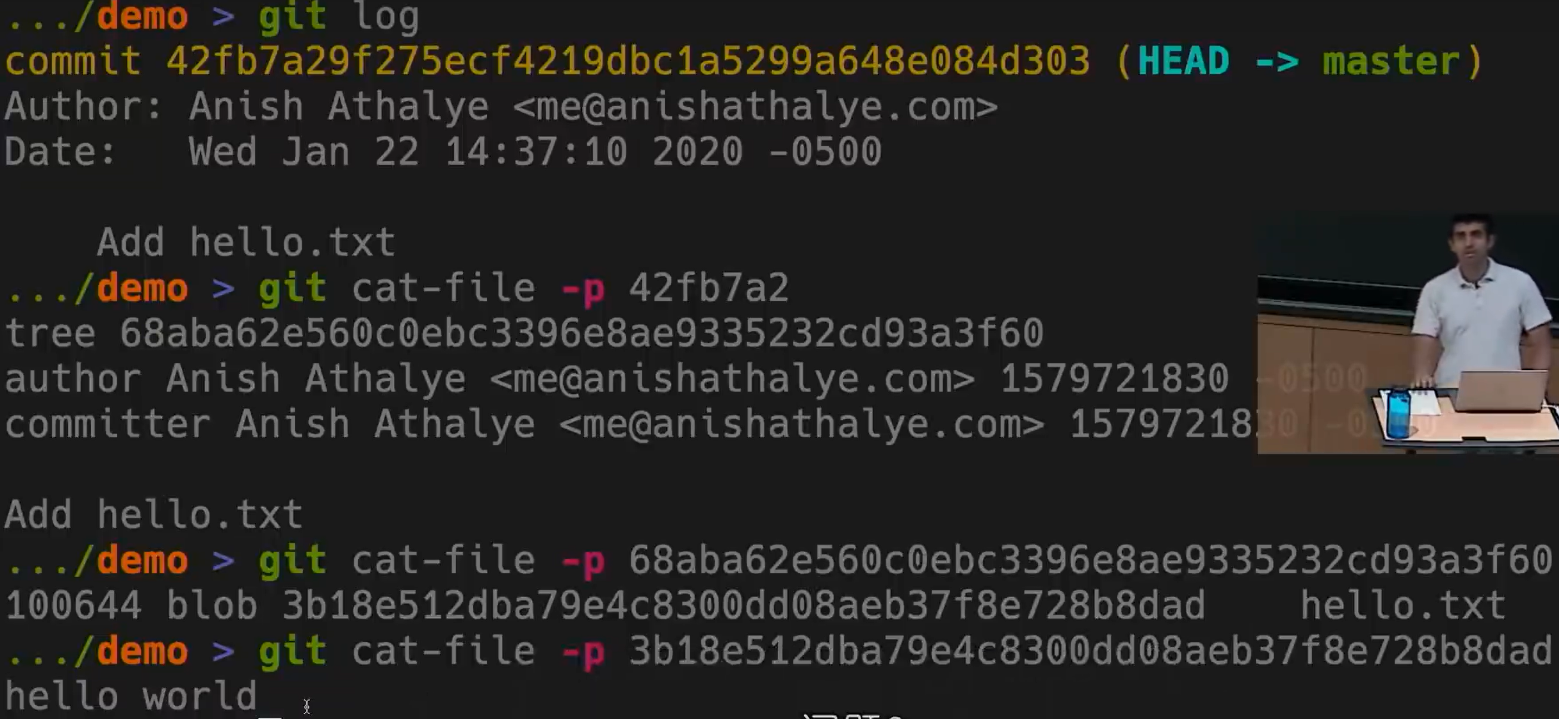Click the blob hash in the last command
1559x719 pixels.
[x=1090, y=651]
